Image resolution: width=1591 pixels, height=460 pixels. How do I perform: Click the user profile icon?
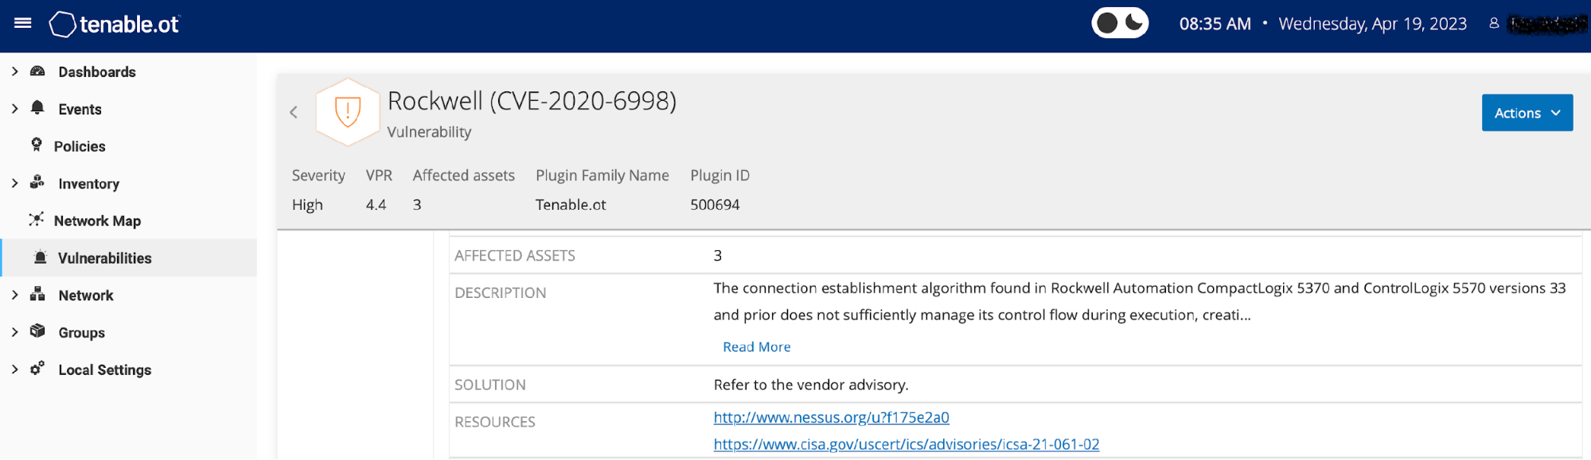click(x=1494, y=24)
